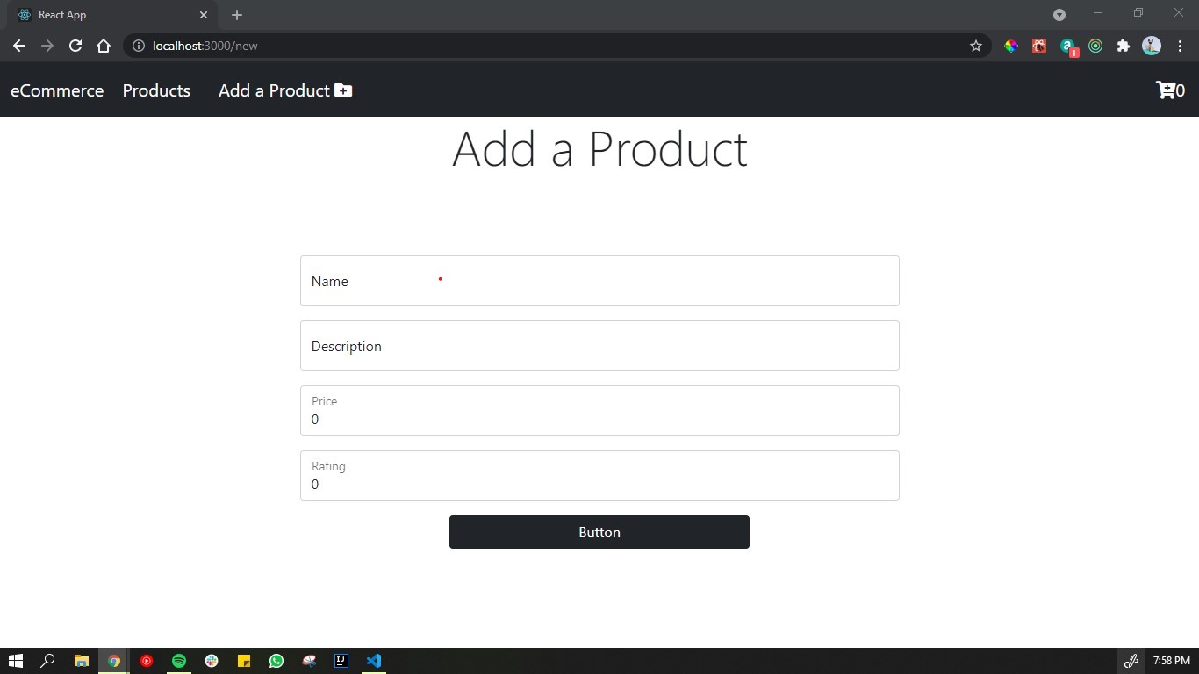Bookmark this page with the star icon
The width and height of the screenshot is (1199, 674).
(x=975, y=46)
